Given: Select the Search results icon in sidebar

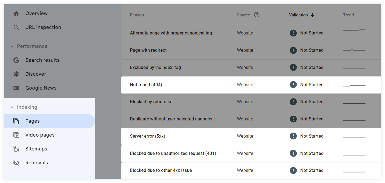Looking at the screenshot, I should (x=16, y=60).
